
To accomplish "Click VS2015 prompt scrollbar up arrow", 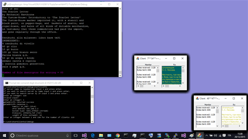I will click(x=92, y=87).
